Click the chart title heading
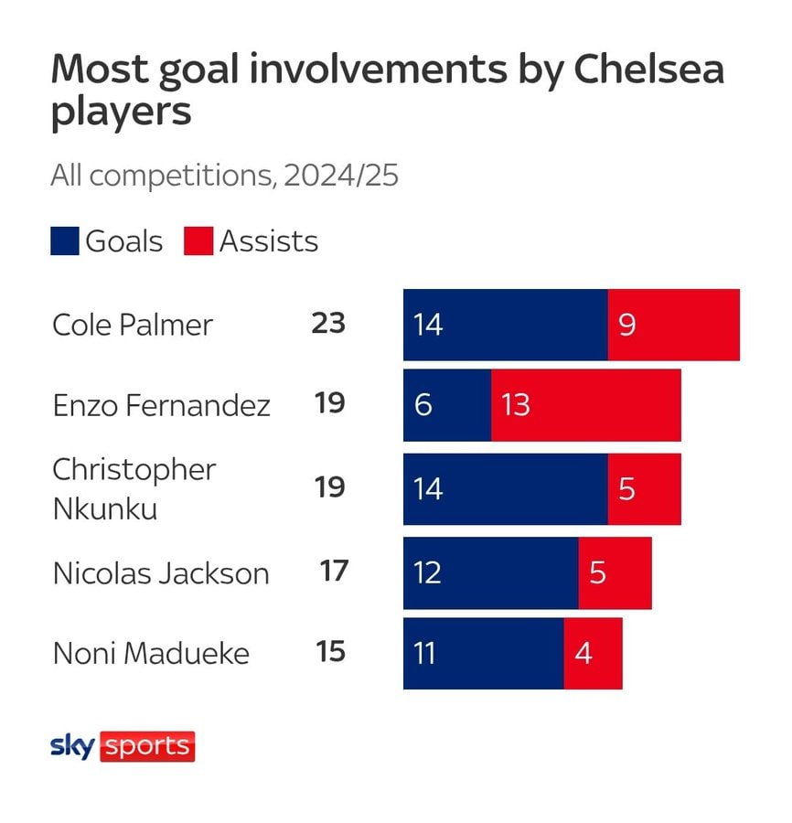The height and width of the screenshot is (823, 792). point(388,90)
